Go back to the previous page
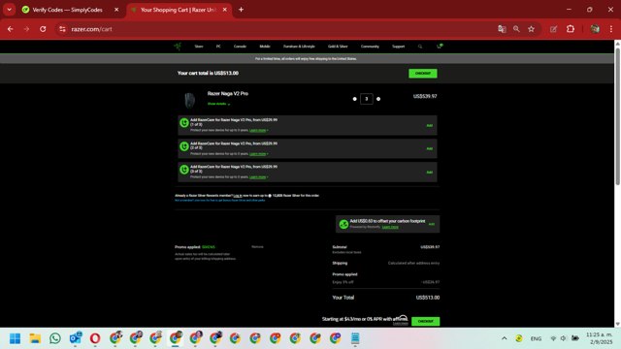The height and width of the screenshot is (349, 621). 11,29
